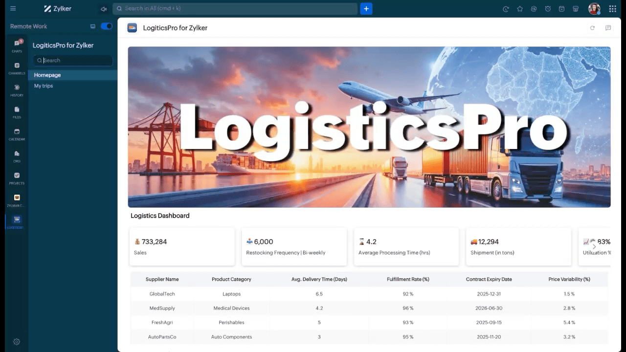Click the Supplier Name column header
626x352 pixels.
coord(162,279)
